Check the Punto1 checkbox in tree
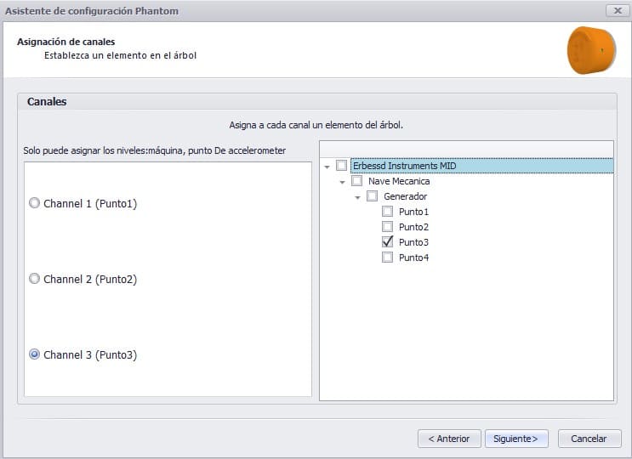This screenshot has width=632, height=459. [x=387, y=212]
